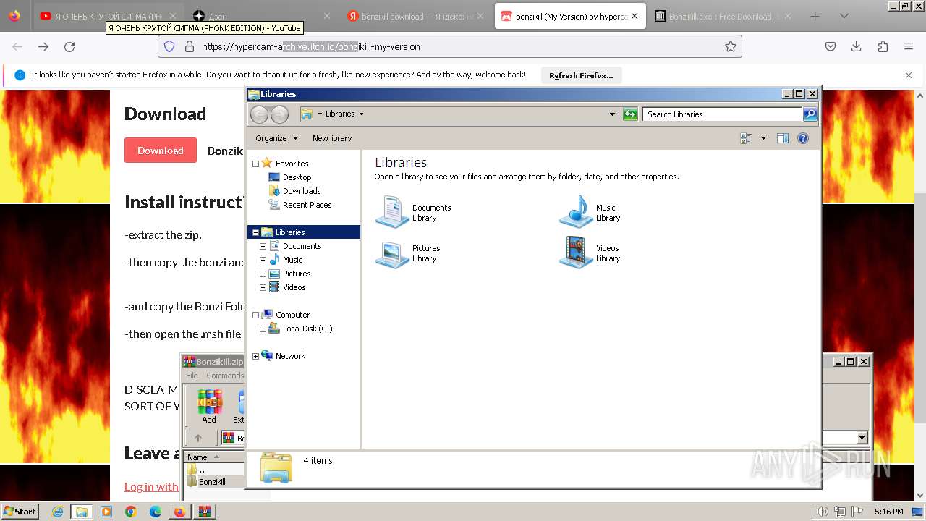Click WinRAR up one level arrow
The width and height of the screenshot is (926, 521).
click(x=198, y=438)
